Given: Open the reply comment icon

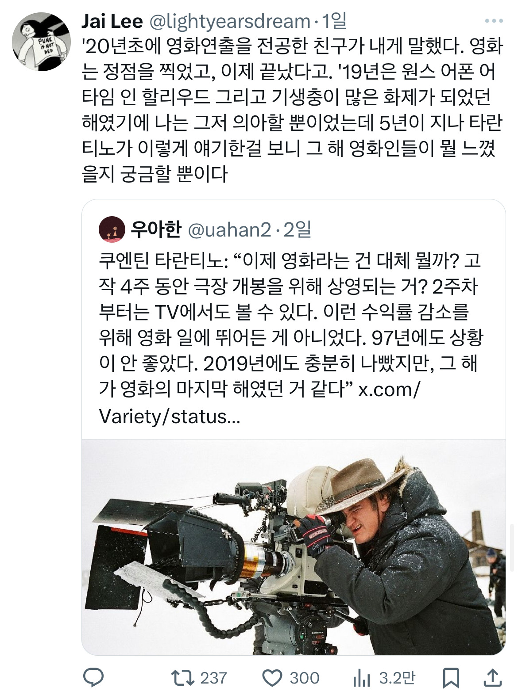Looking at the screenshot, I should pyautogui.click(x=93, y=677).
